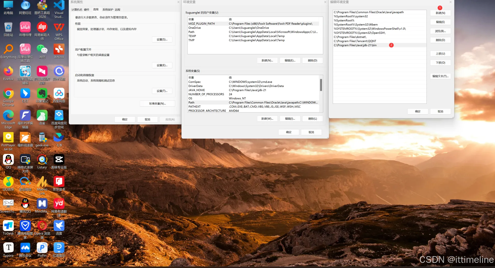Open the QQ penguin icon
Screen dimensions: 495x268
[x=8, y=161]
